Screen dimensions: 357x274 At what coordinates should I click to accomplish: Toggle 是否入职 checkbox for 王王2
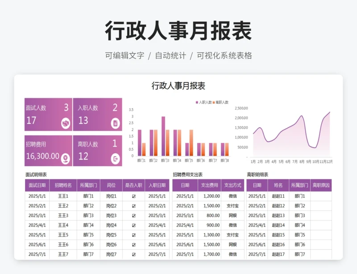[133, 206]
